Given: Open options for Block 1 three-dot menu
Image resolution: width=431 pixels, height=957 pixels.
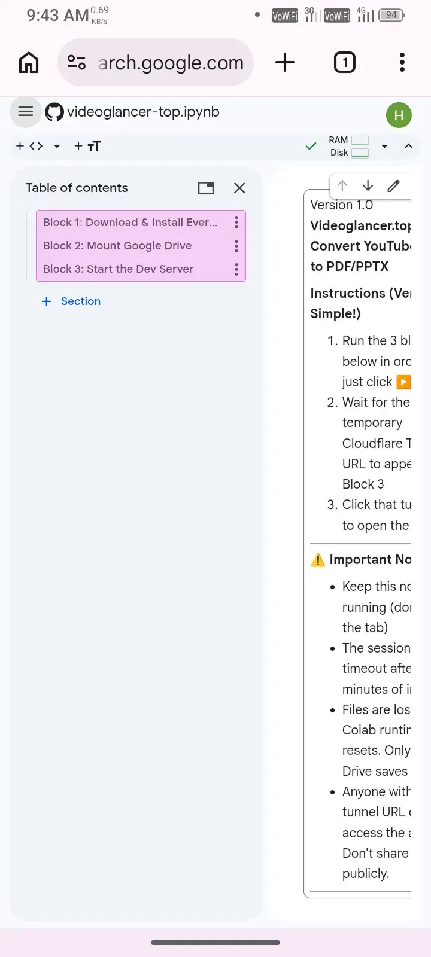Looking at the screenshot, I should pyautogui.click(x=236, y=223).
